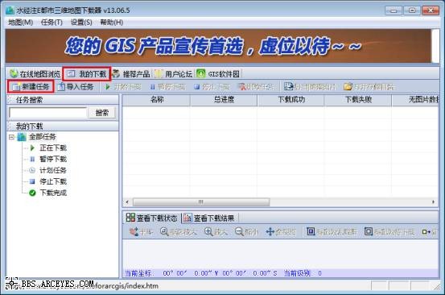Select 下载完成 in the task tree
445x295 pixels.
pyautogui.click(x=53, y=193)
